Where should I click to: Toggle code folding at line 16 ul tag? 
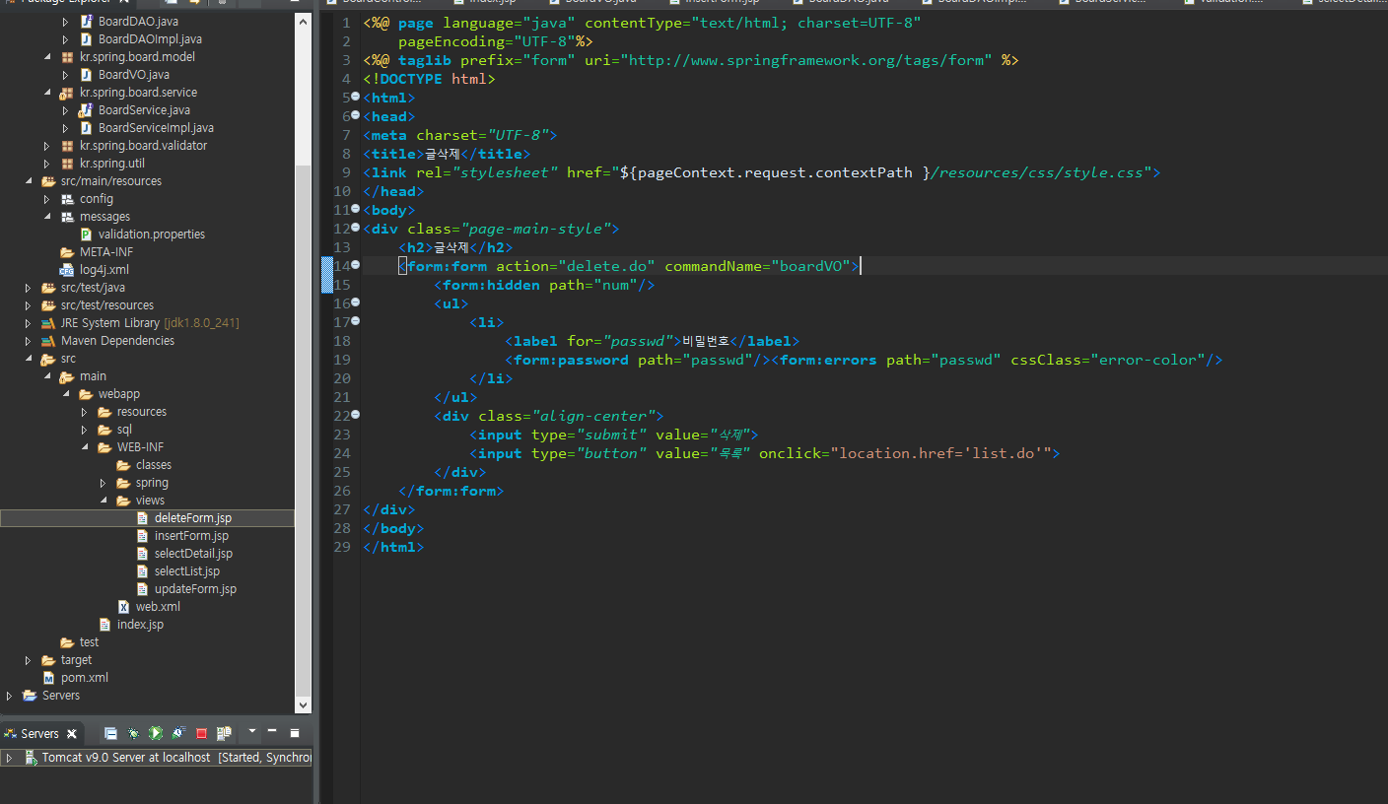pyautogui.click(x=356, y=303)
